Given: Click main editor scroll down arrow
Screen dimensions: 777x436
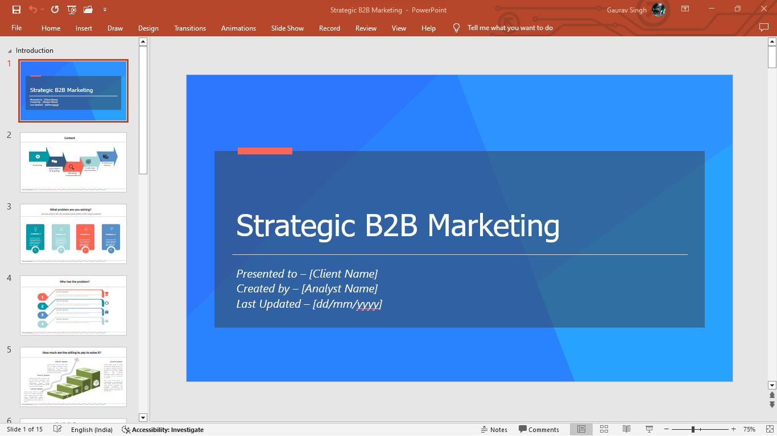Looking at the screenshot, I should click(x=772, y=384).
